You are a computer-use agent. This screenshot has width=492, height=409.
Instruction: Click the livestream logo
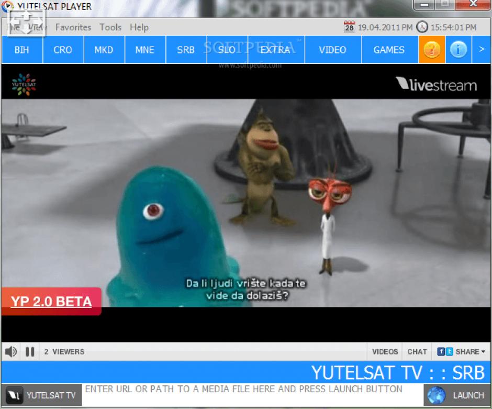point(436,84)
